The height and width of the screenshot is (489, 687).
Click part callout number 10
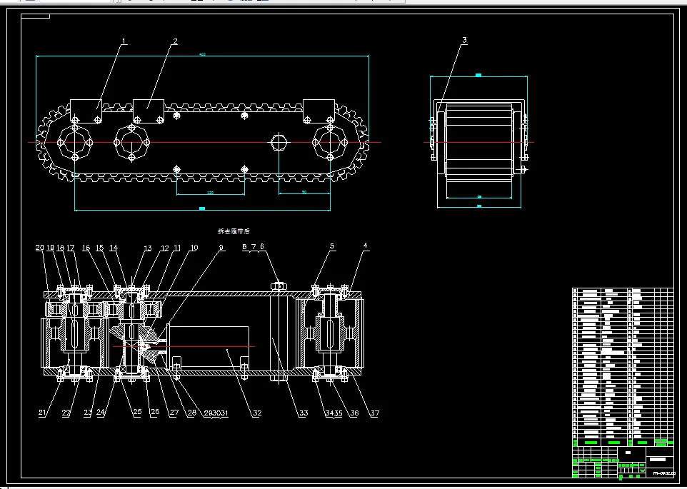tap(194, 248)
